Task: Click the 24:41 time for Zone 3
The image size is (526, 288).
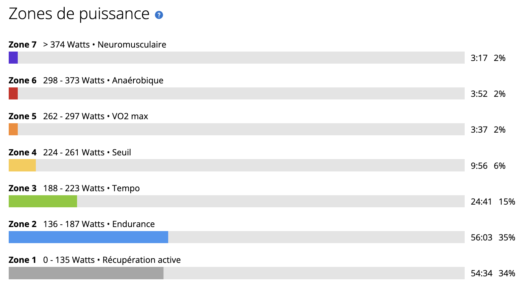Action: [x=481, y=202]
